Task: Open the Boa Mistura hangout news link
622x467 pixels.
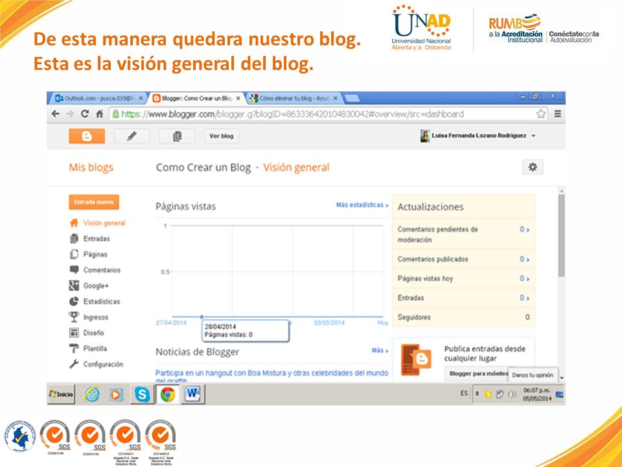Action: (x=271, y=376)
